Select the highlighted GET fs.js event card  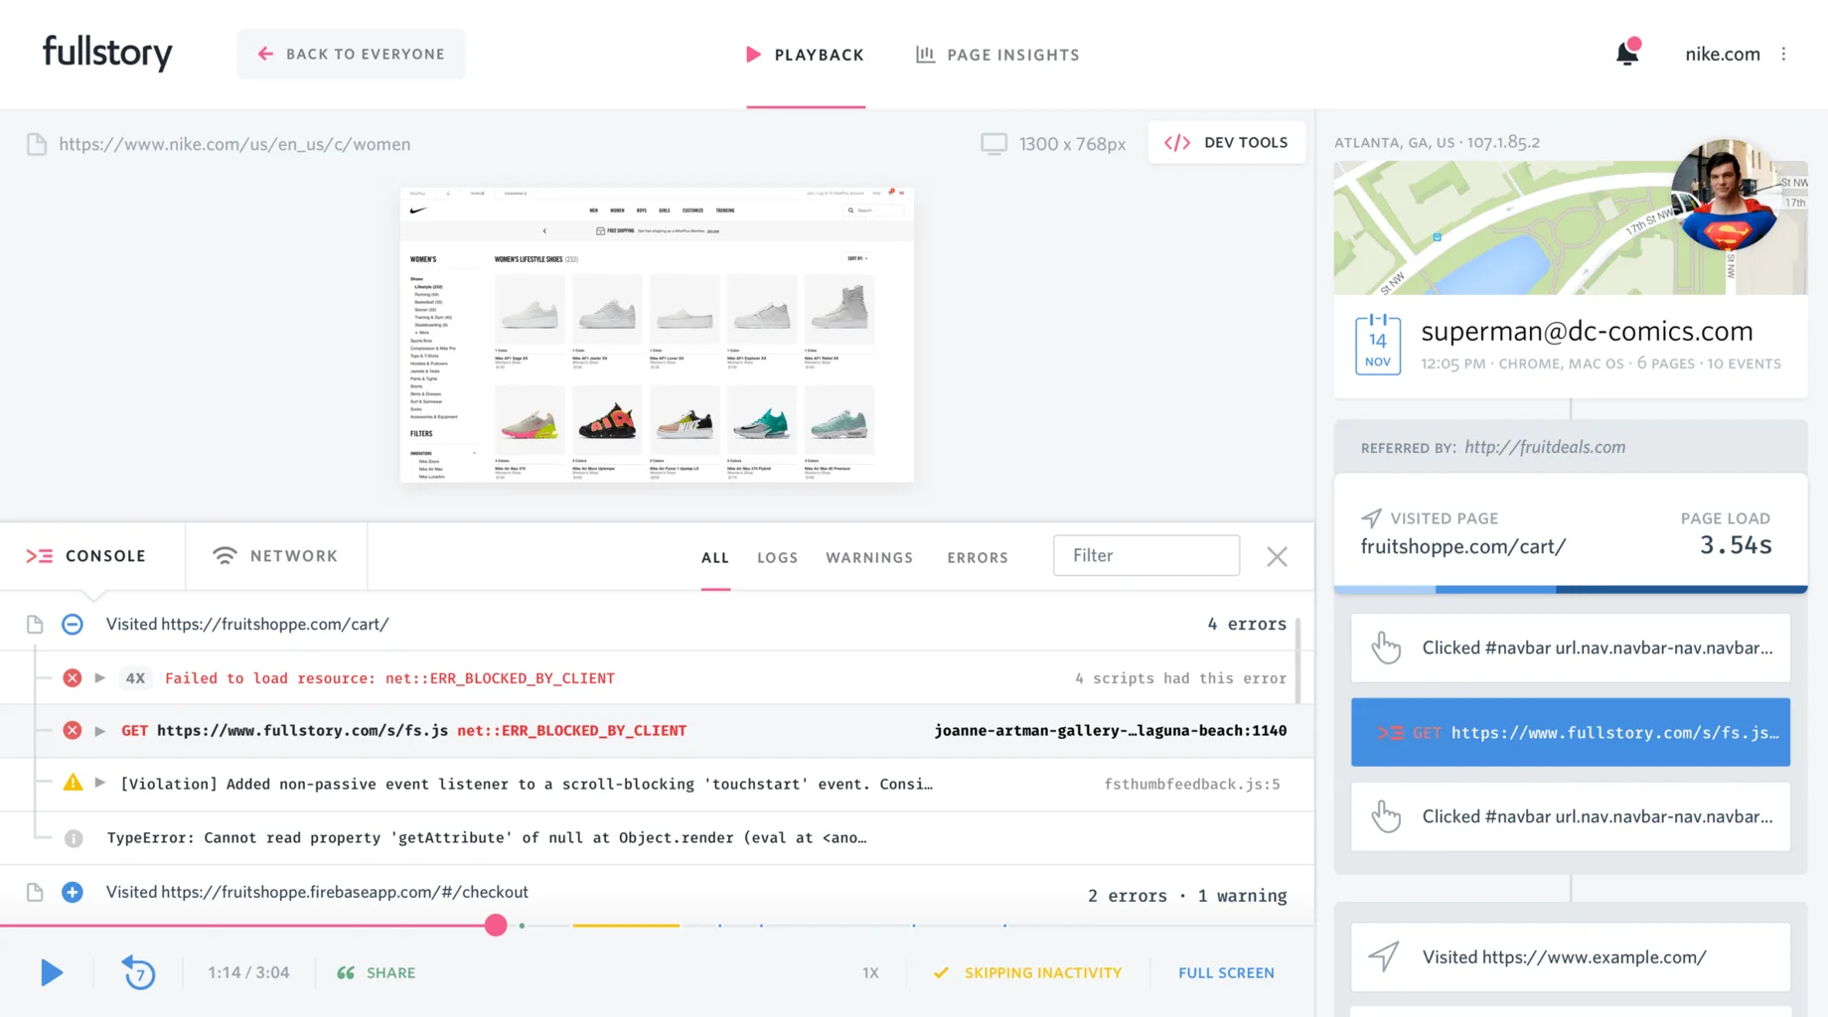(x=1571, y=732)
